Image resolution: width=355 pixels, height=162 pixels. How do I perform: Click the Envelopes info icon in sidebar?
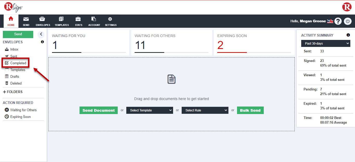(42, 42)
